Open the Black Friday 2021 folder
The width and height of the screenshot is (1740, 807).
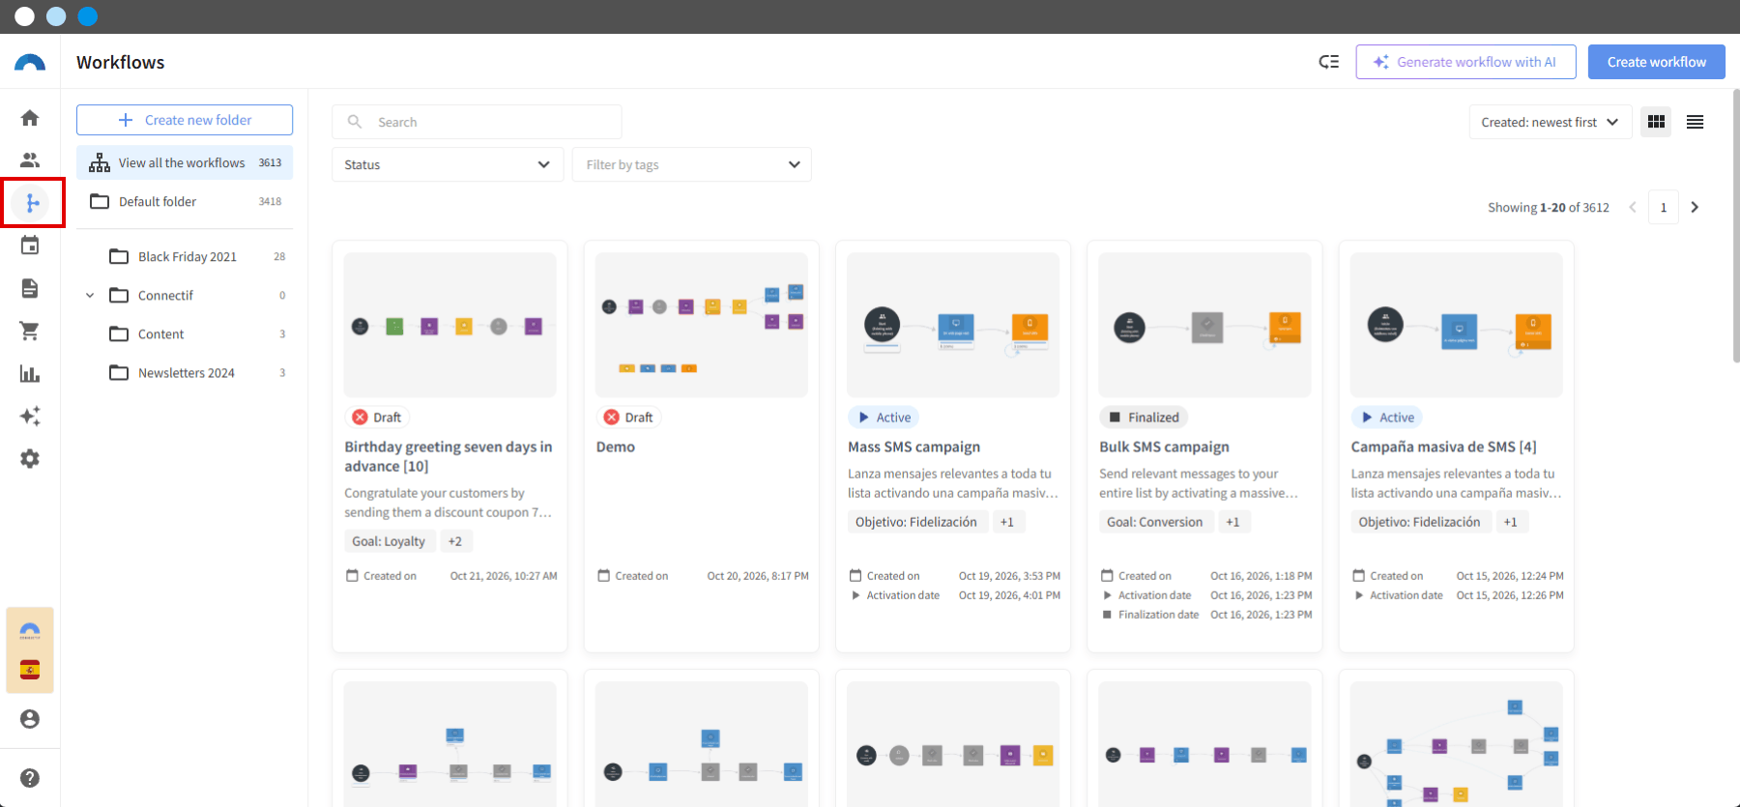point(197,257)
